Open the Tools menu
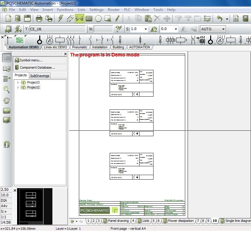Screen dimensions: 251x231 (x=158, y=10)
